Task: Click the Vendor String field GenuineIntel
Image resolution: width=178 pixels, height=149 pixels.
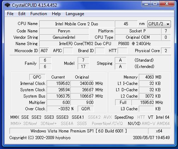Action: point(64,37)
